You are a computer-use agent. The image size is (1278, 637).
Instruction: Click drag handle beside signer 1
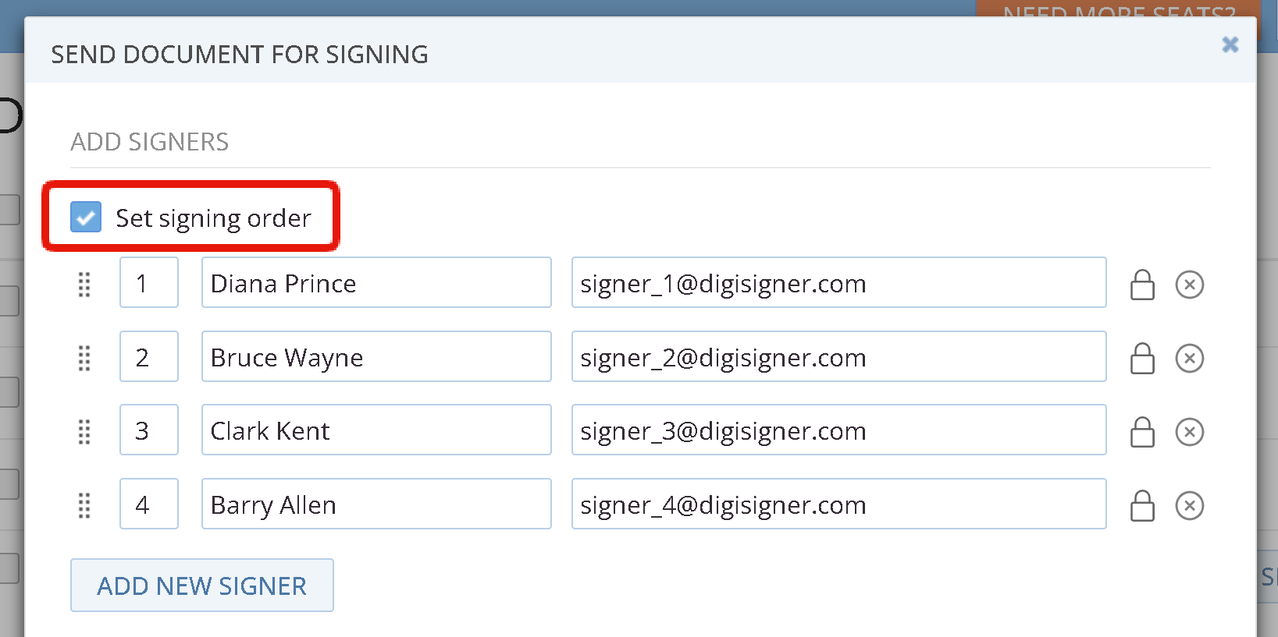84,285
